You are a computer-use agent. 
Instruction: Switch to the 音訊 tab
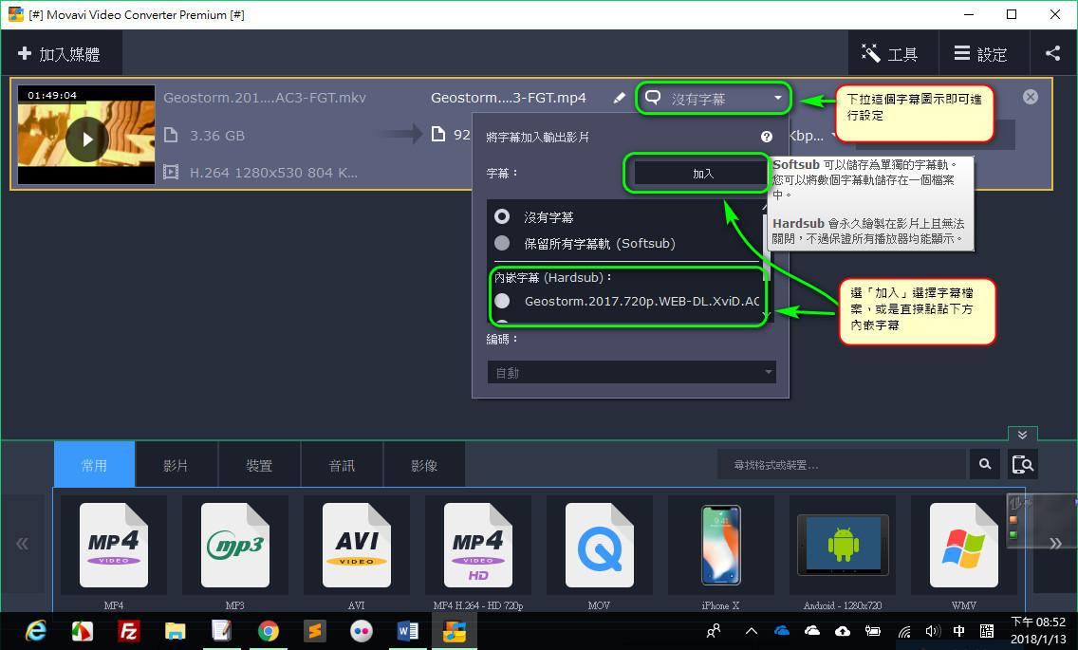(342, 465)
